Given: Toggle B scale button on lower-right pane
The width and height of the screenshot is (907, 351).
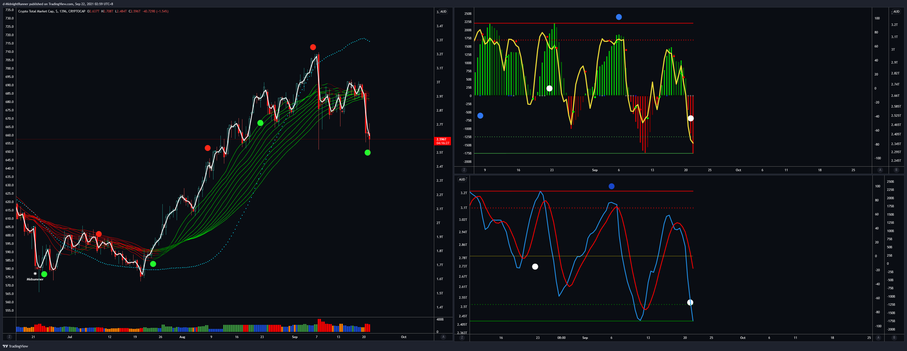Looking at the screenshot, I should [894, 337].
